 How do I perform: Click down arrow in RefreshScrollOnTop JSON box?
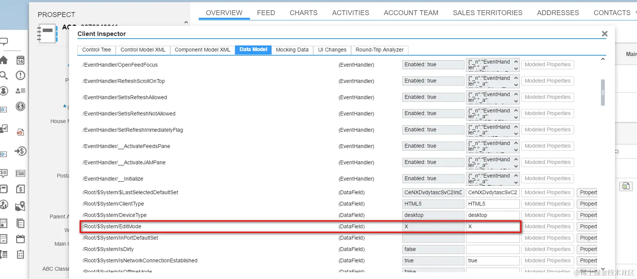coord(516,85)
